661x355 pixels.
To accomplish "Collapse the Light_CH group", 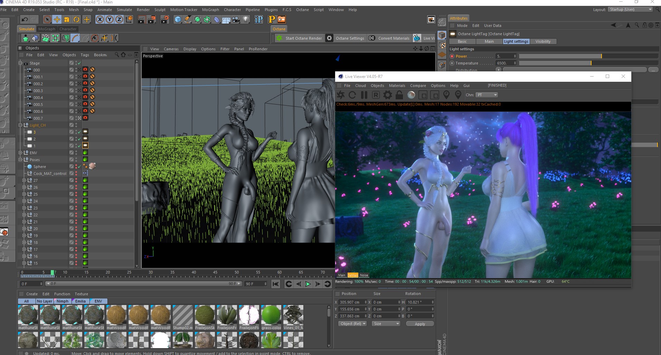I will point(20,125).
